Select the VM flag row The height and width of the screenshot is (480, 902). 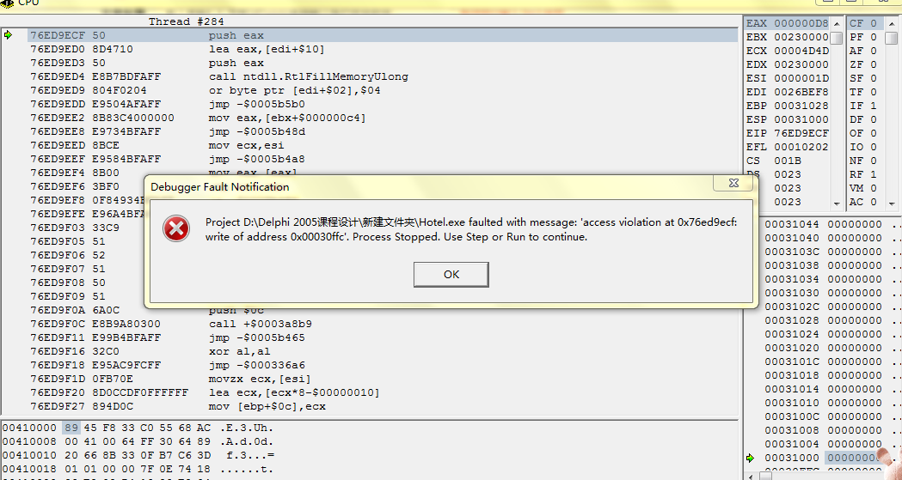pos(865,188)
